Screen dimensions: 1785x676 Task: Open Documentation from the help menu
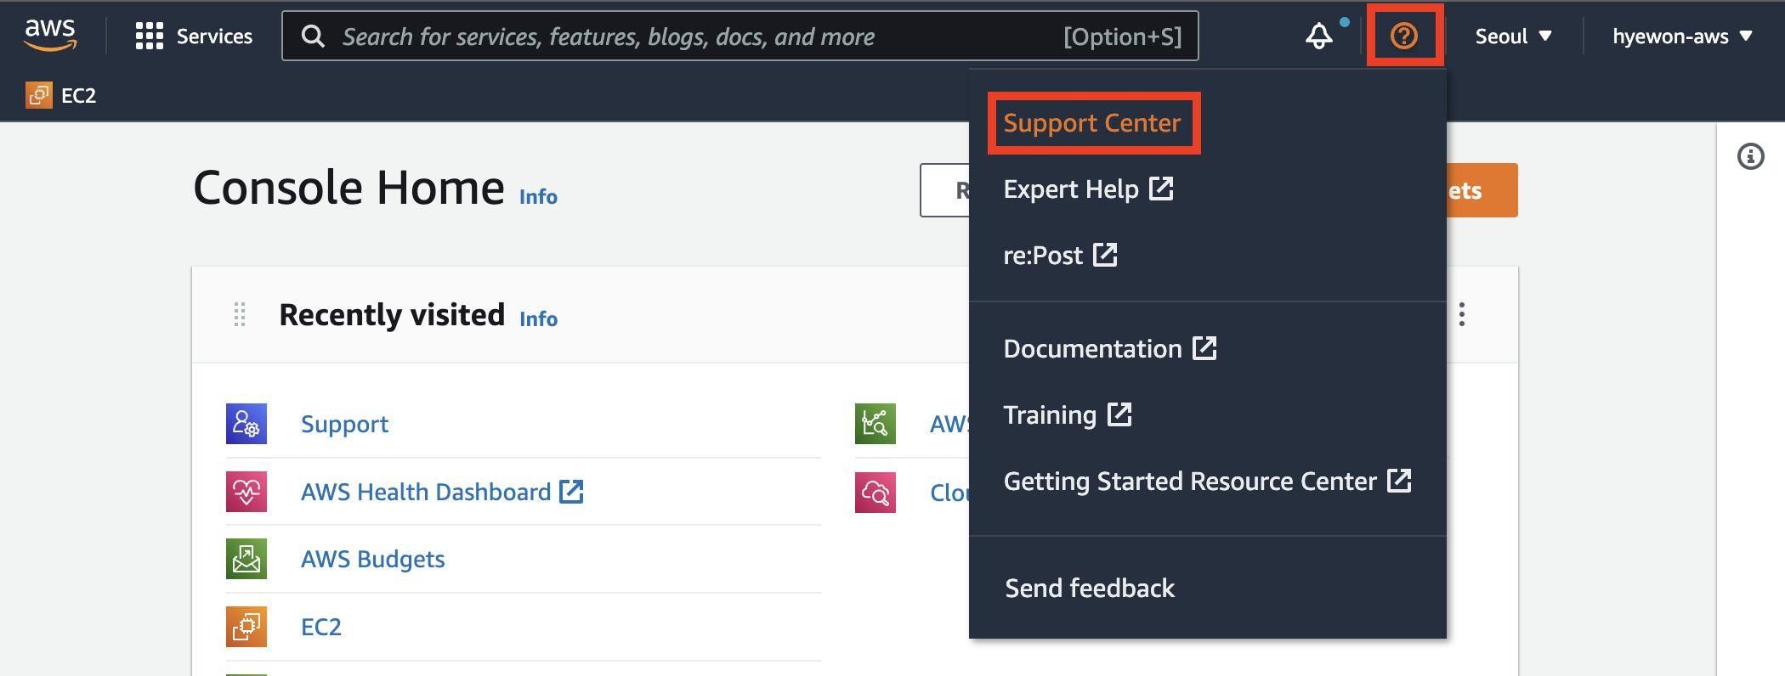(x=1110, y=348)
